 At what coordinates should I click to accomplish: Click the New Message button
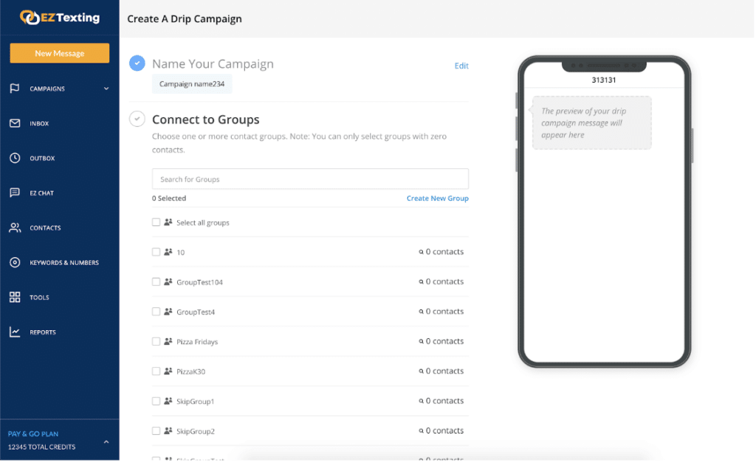pyautogui.click(x=59, y=53)
